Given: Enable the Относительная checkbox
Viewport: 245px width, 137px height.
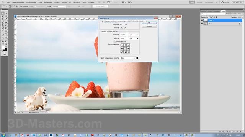Looking at the screenshot, I should pyautogui.click(x=114, y=41).
